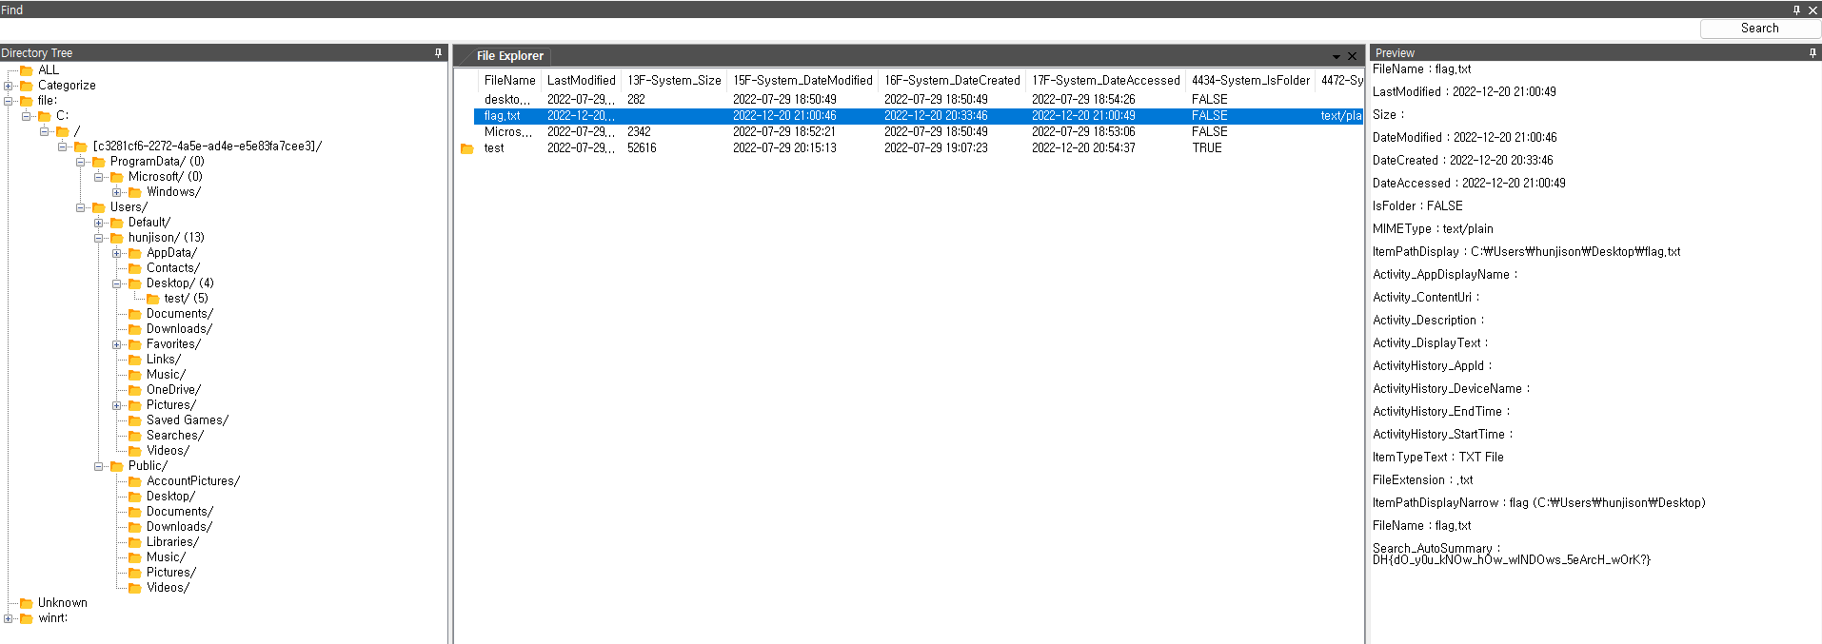The height and width of the screenshot is (644, 1822).
Task: Click size cell 52616 in test row
Action: (x=642, y=148)
